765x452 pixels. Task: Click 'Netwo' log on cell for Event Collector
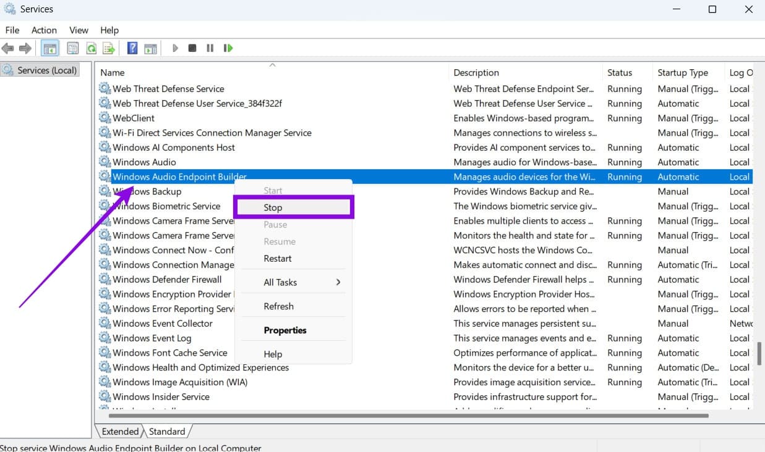(741, 324)
